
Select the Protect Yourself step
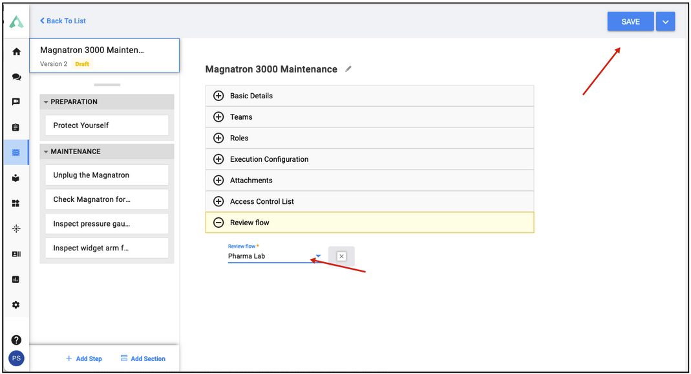click(x=107, y=126)
